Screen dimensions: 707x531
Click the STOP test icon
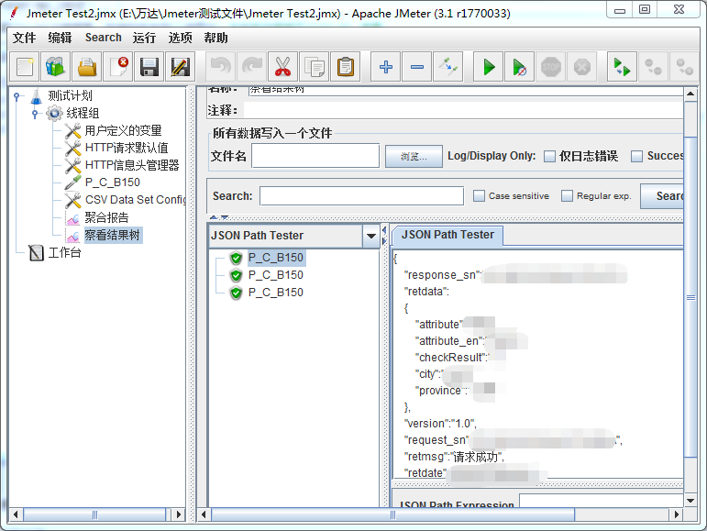tap(550, 67)
